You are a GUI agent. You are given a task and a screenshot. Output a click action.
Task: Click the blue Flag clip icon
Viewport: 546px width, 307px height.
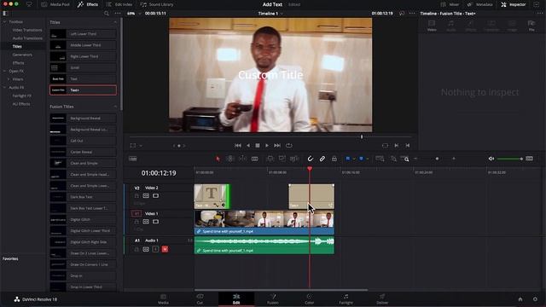point(347,159)
